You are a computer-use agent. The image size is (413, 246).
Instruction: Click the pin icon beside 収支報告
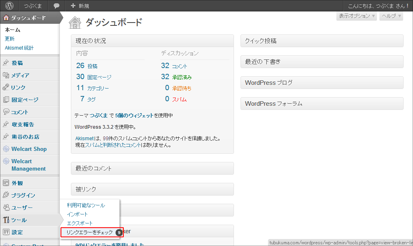pos(6,124)
